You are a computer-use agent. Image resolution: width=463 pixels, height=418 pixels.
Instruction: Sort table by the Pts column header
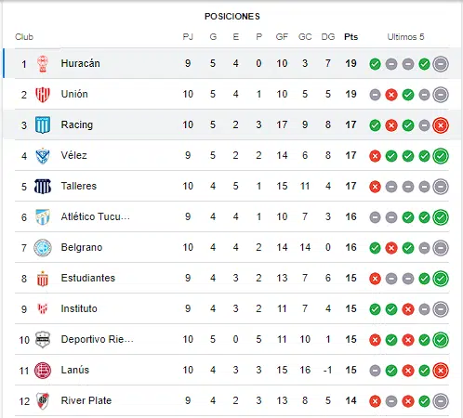(x=351, y=37)
